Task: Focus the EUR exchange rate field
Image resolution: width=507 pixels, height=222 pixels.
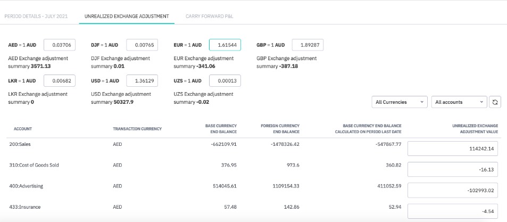Action: [x=225, y=45]
